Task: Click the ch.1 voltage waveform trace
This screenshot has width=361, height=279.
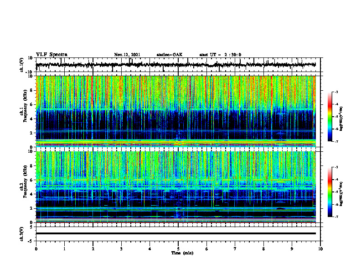Action: pos(175,65)
